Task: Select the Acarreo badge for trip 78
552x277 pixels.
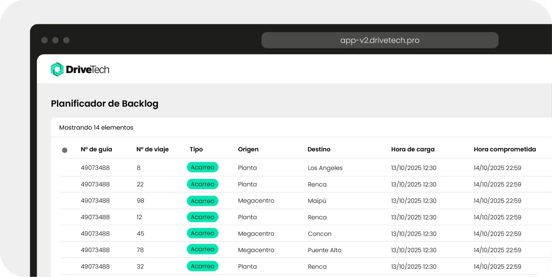Action: click(203, 249)
